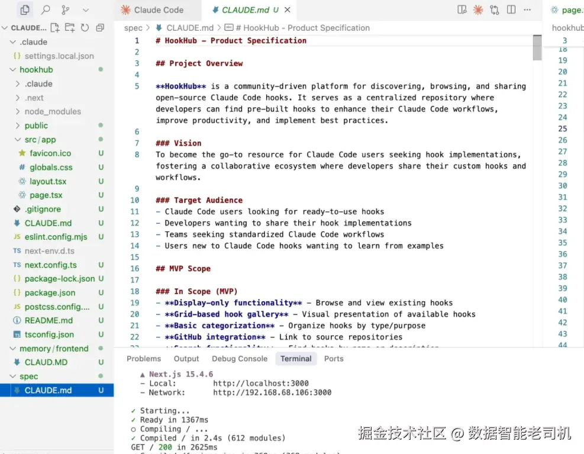This screenshot has height=454, width=584.
Task: Close the CLAUDE.md editor tab
Action: click(287, 10)
